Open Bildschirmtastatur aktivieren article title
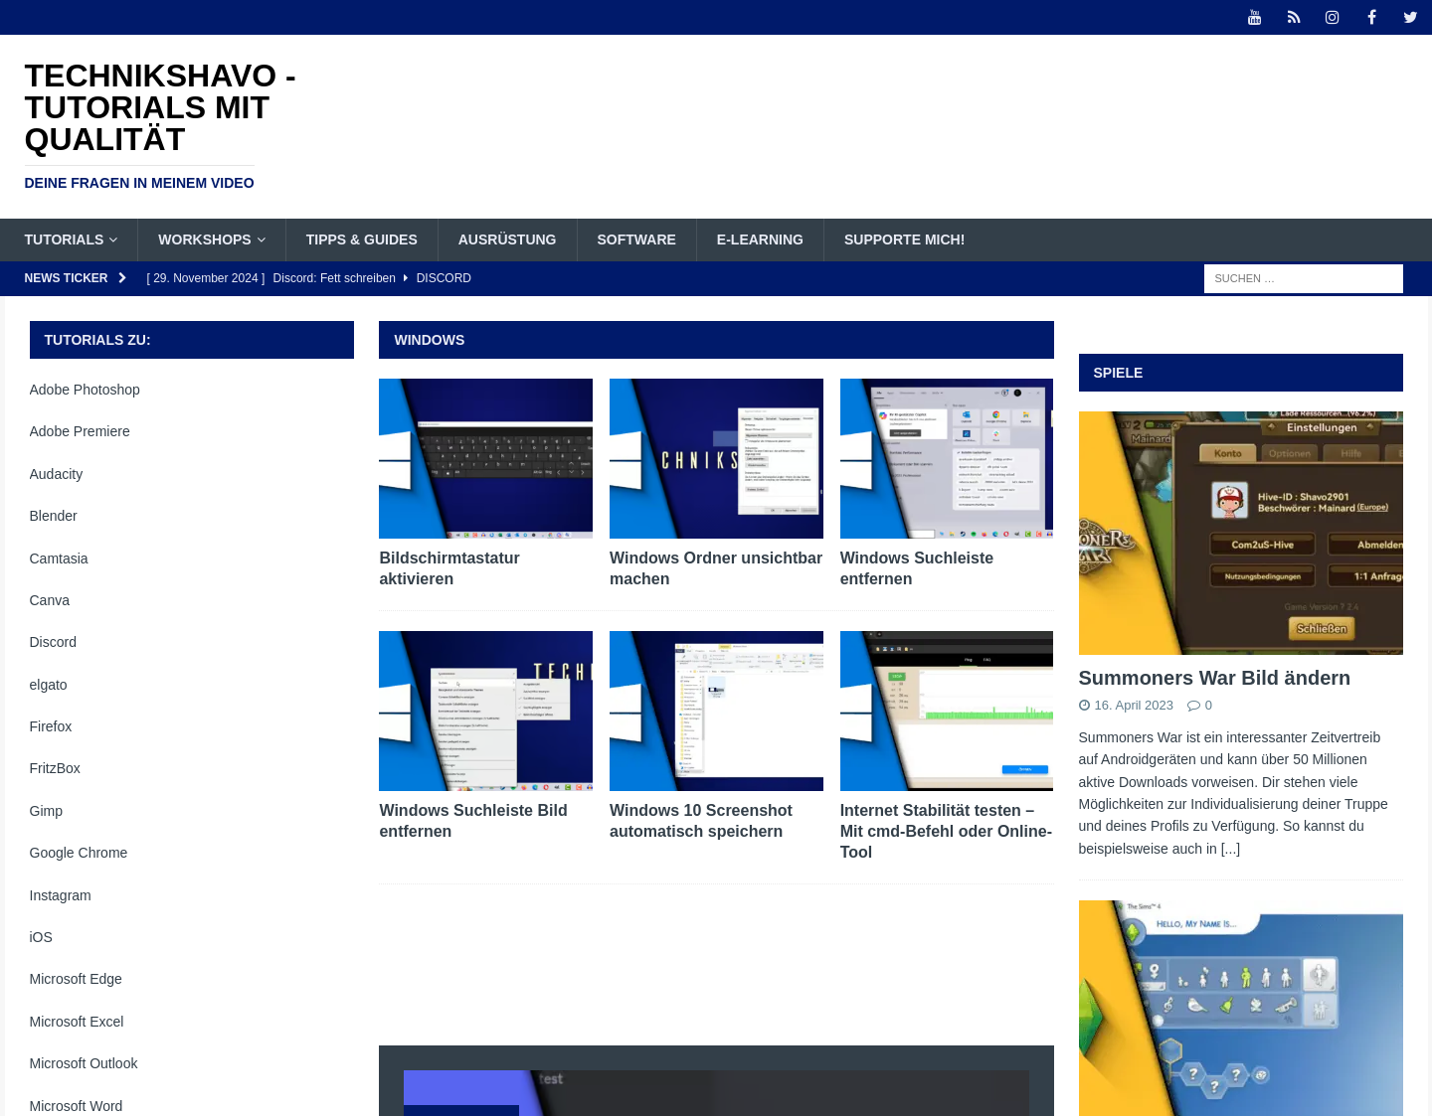The image size is (1432, 1116). [449, 568]
